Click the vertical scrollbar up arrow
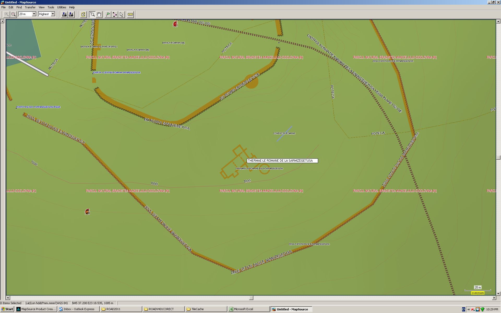The height and width of the screenshot is (313, 501). pyautogui.click(x=498, y=21)
